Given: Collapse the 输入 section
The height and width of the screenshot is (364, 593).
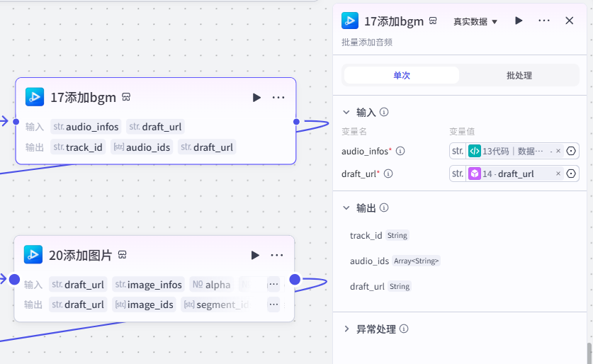Looking at the screenshot, I should click(x=346, y=113).
